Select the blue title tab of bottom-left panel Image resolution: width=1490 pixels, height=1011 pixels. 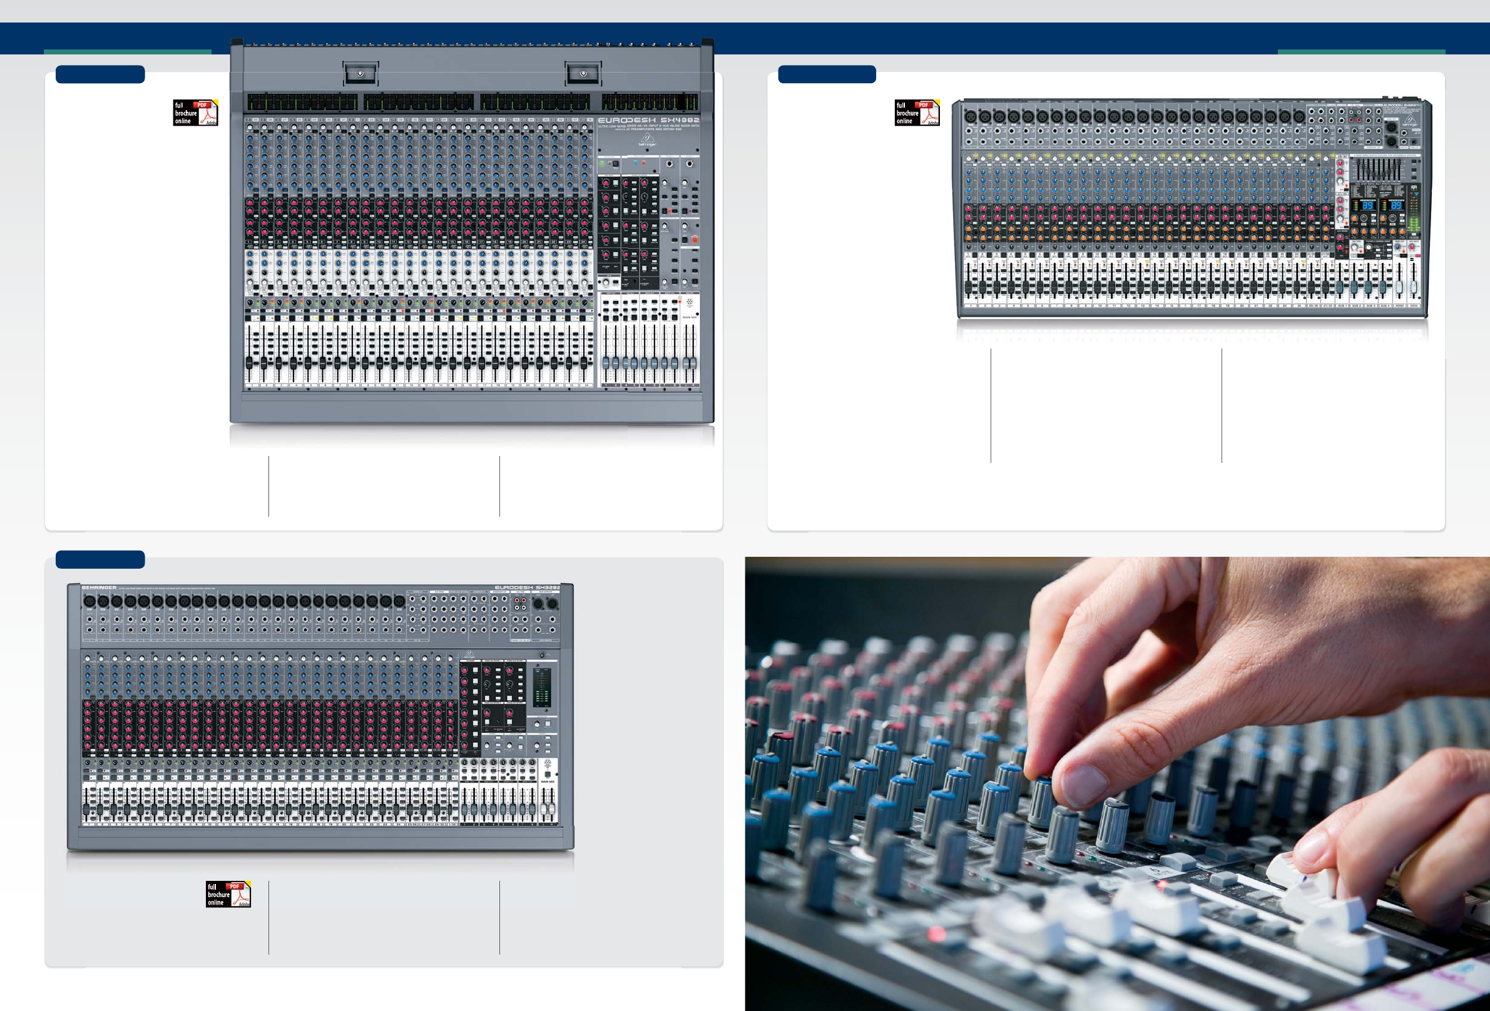[x=100, y=560]
